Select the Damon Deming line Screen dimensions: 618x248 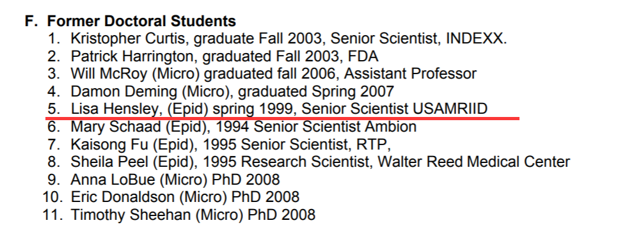pos(221,91)
